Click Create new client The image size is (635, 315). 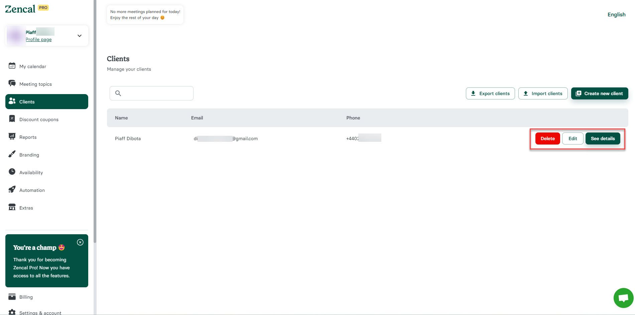point(599,93)
